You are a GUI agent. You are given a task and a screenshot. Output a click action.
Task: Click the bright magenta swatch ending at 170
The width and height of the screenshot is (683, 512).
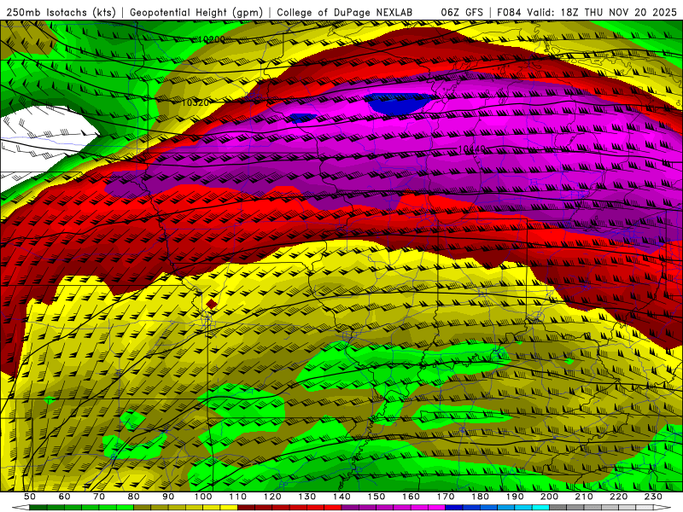[436, 507]
